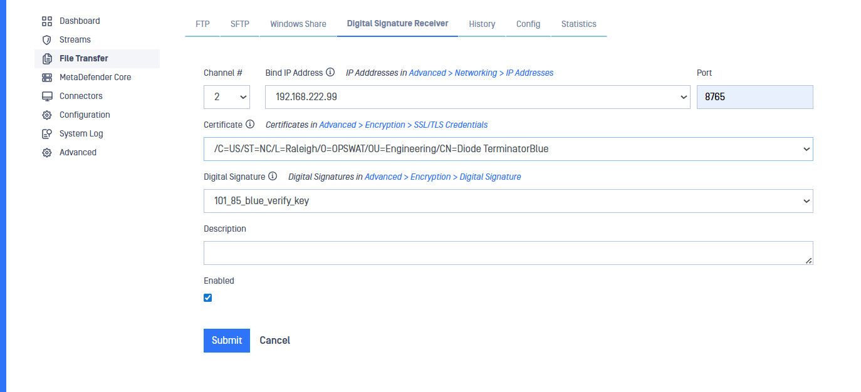Switch to the SFTP tab

point(240,24)
